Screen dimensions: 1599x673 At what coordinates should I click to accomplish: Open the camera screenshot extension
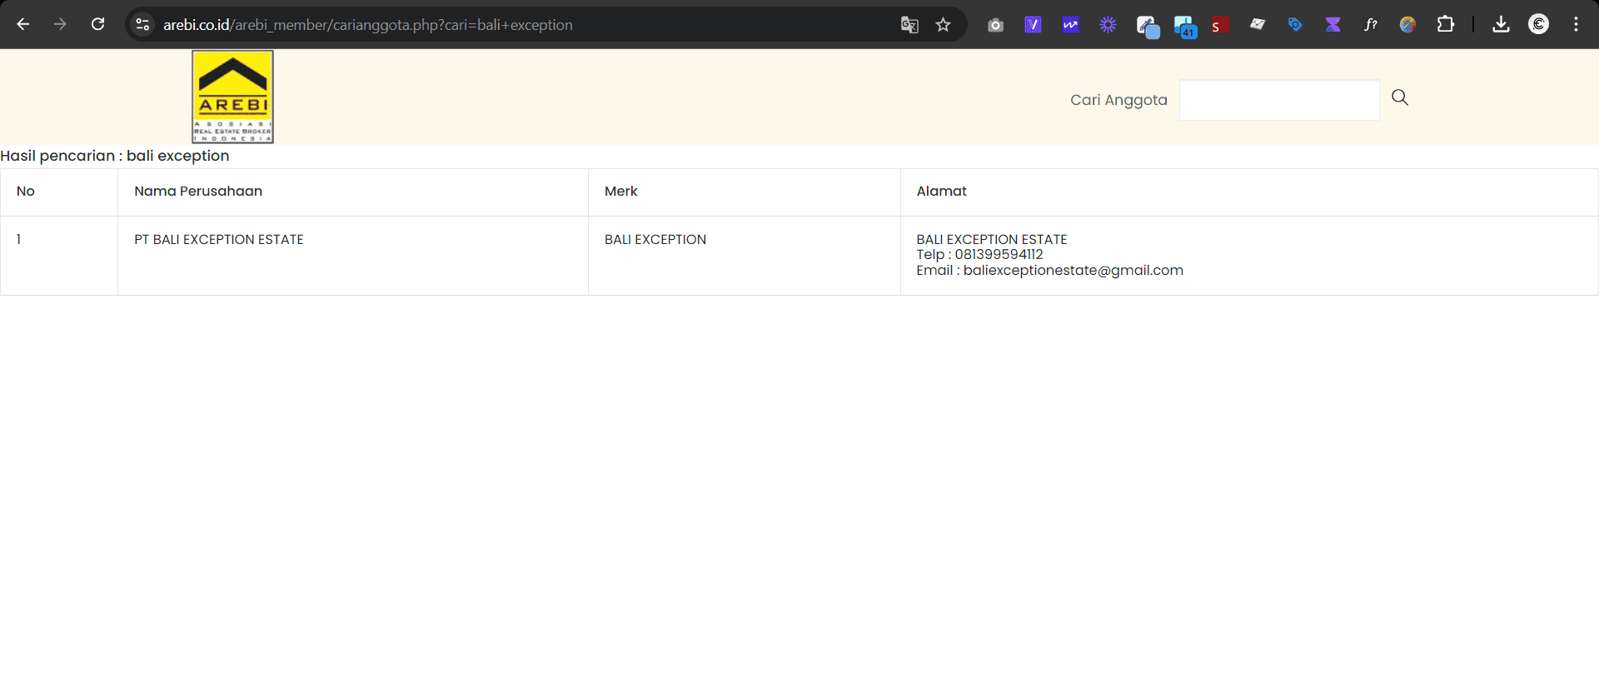995,25
